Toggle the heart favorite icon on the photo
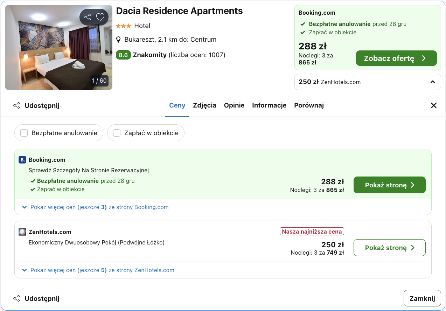This screenshot has height=311, width=446. point(100,16)
